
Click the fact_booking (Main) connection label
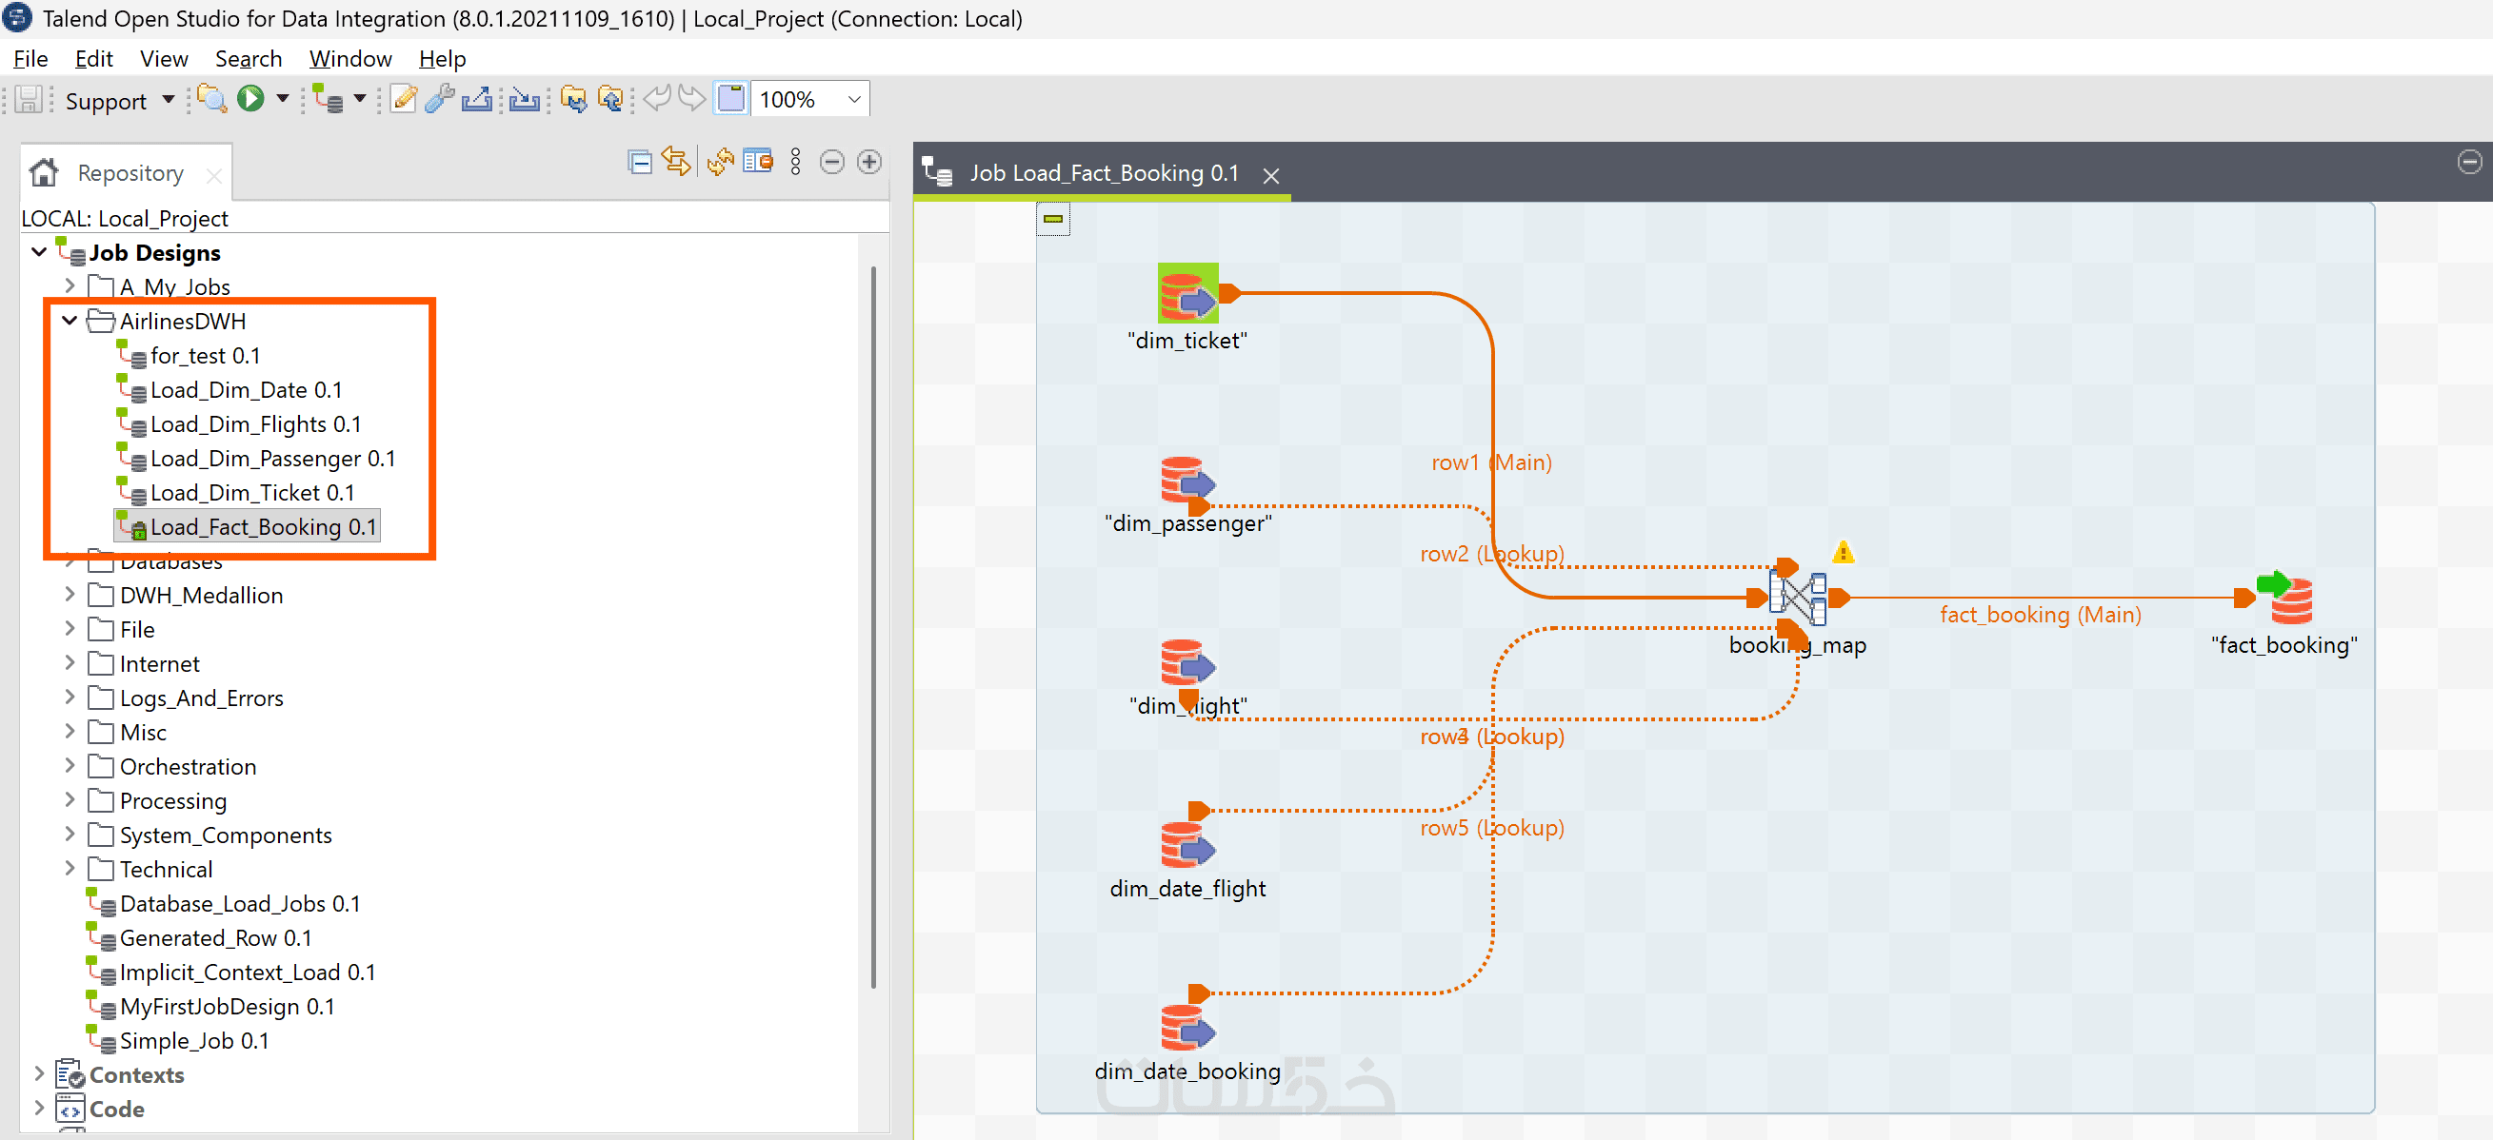pos(2039,615)
